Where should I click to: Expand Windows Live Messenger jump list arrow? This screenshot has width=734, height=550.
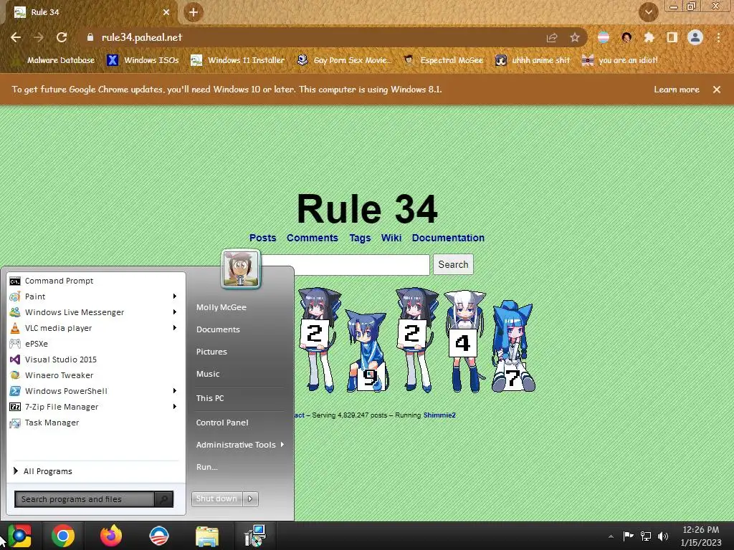point(175,312)
